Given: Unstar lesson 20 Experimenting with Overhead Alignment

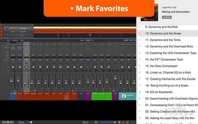Looking at the screenshot, I should [x=140, y=98].
